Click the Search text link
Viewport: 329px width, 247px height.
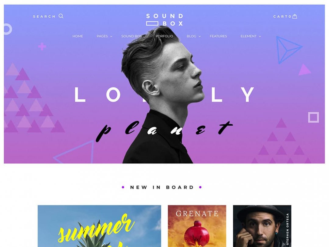44,16
